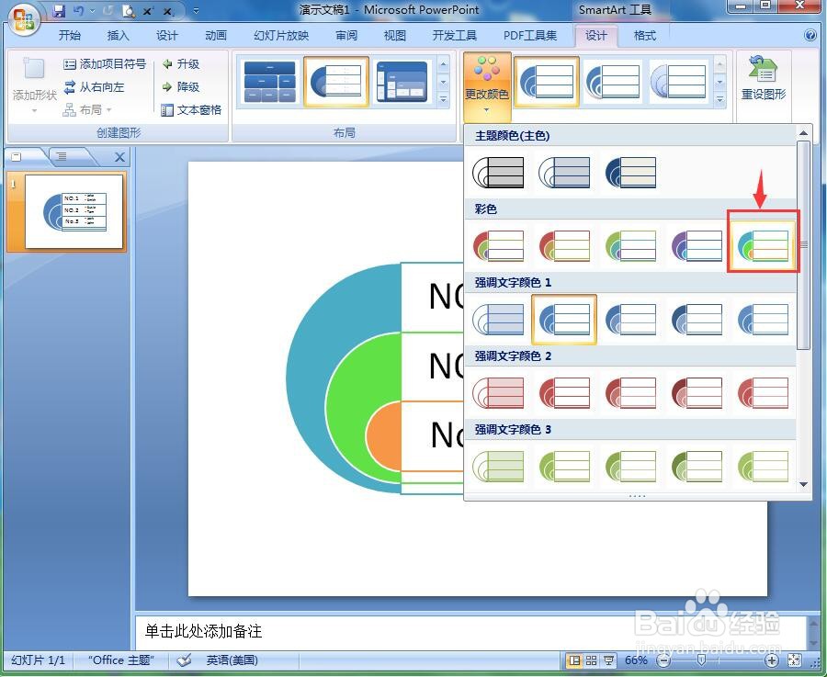Choose the second 彩色 colorful swatch
Screen dimensions: 827x677
click(x=564, y=245)
